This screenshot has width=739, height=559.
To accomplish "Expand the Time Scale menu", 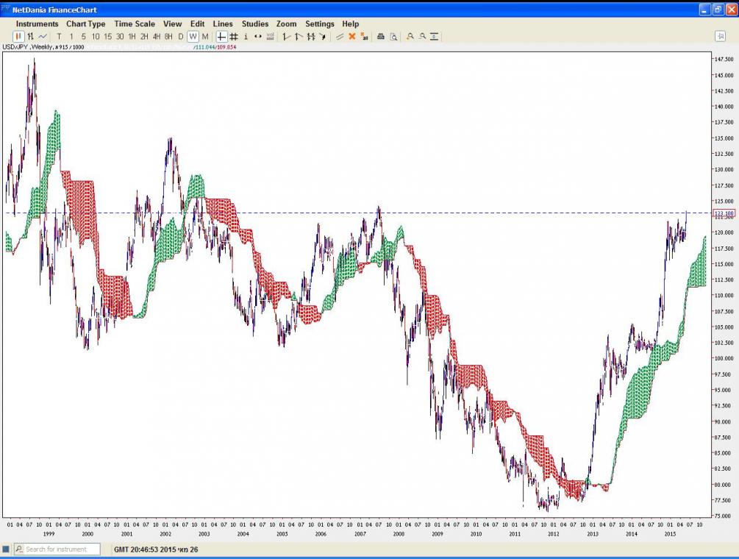I will pyautogui.click(x=135, y=24).
